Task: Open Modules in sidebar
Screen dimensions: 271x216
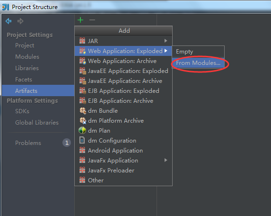Action: point(27,56)
